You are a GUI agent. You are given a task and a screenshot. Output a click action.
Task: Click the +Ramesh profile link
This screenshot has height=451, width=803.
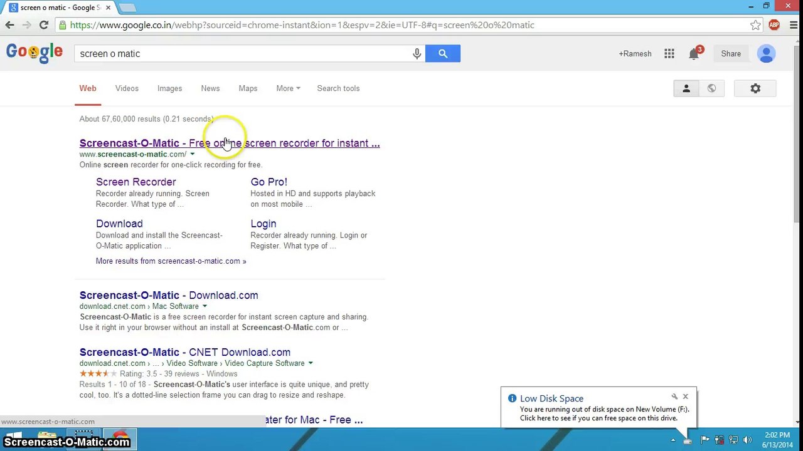[635, 54]
